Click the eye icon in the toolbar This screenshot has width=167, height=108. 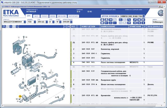(139, 20)
